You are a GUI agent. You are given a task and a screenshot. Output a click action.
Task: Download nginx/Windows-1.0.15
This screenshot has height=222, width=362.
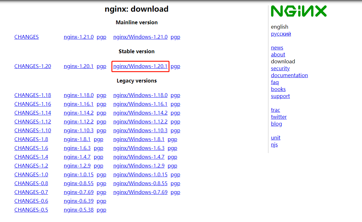tap(140, 174)
